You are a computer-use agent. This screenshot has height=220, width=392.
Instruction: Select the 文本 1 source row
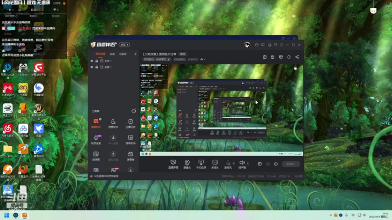coord(114,61)
